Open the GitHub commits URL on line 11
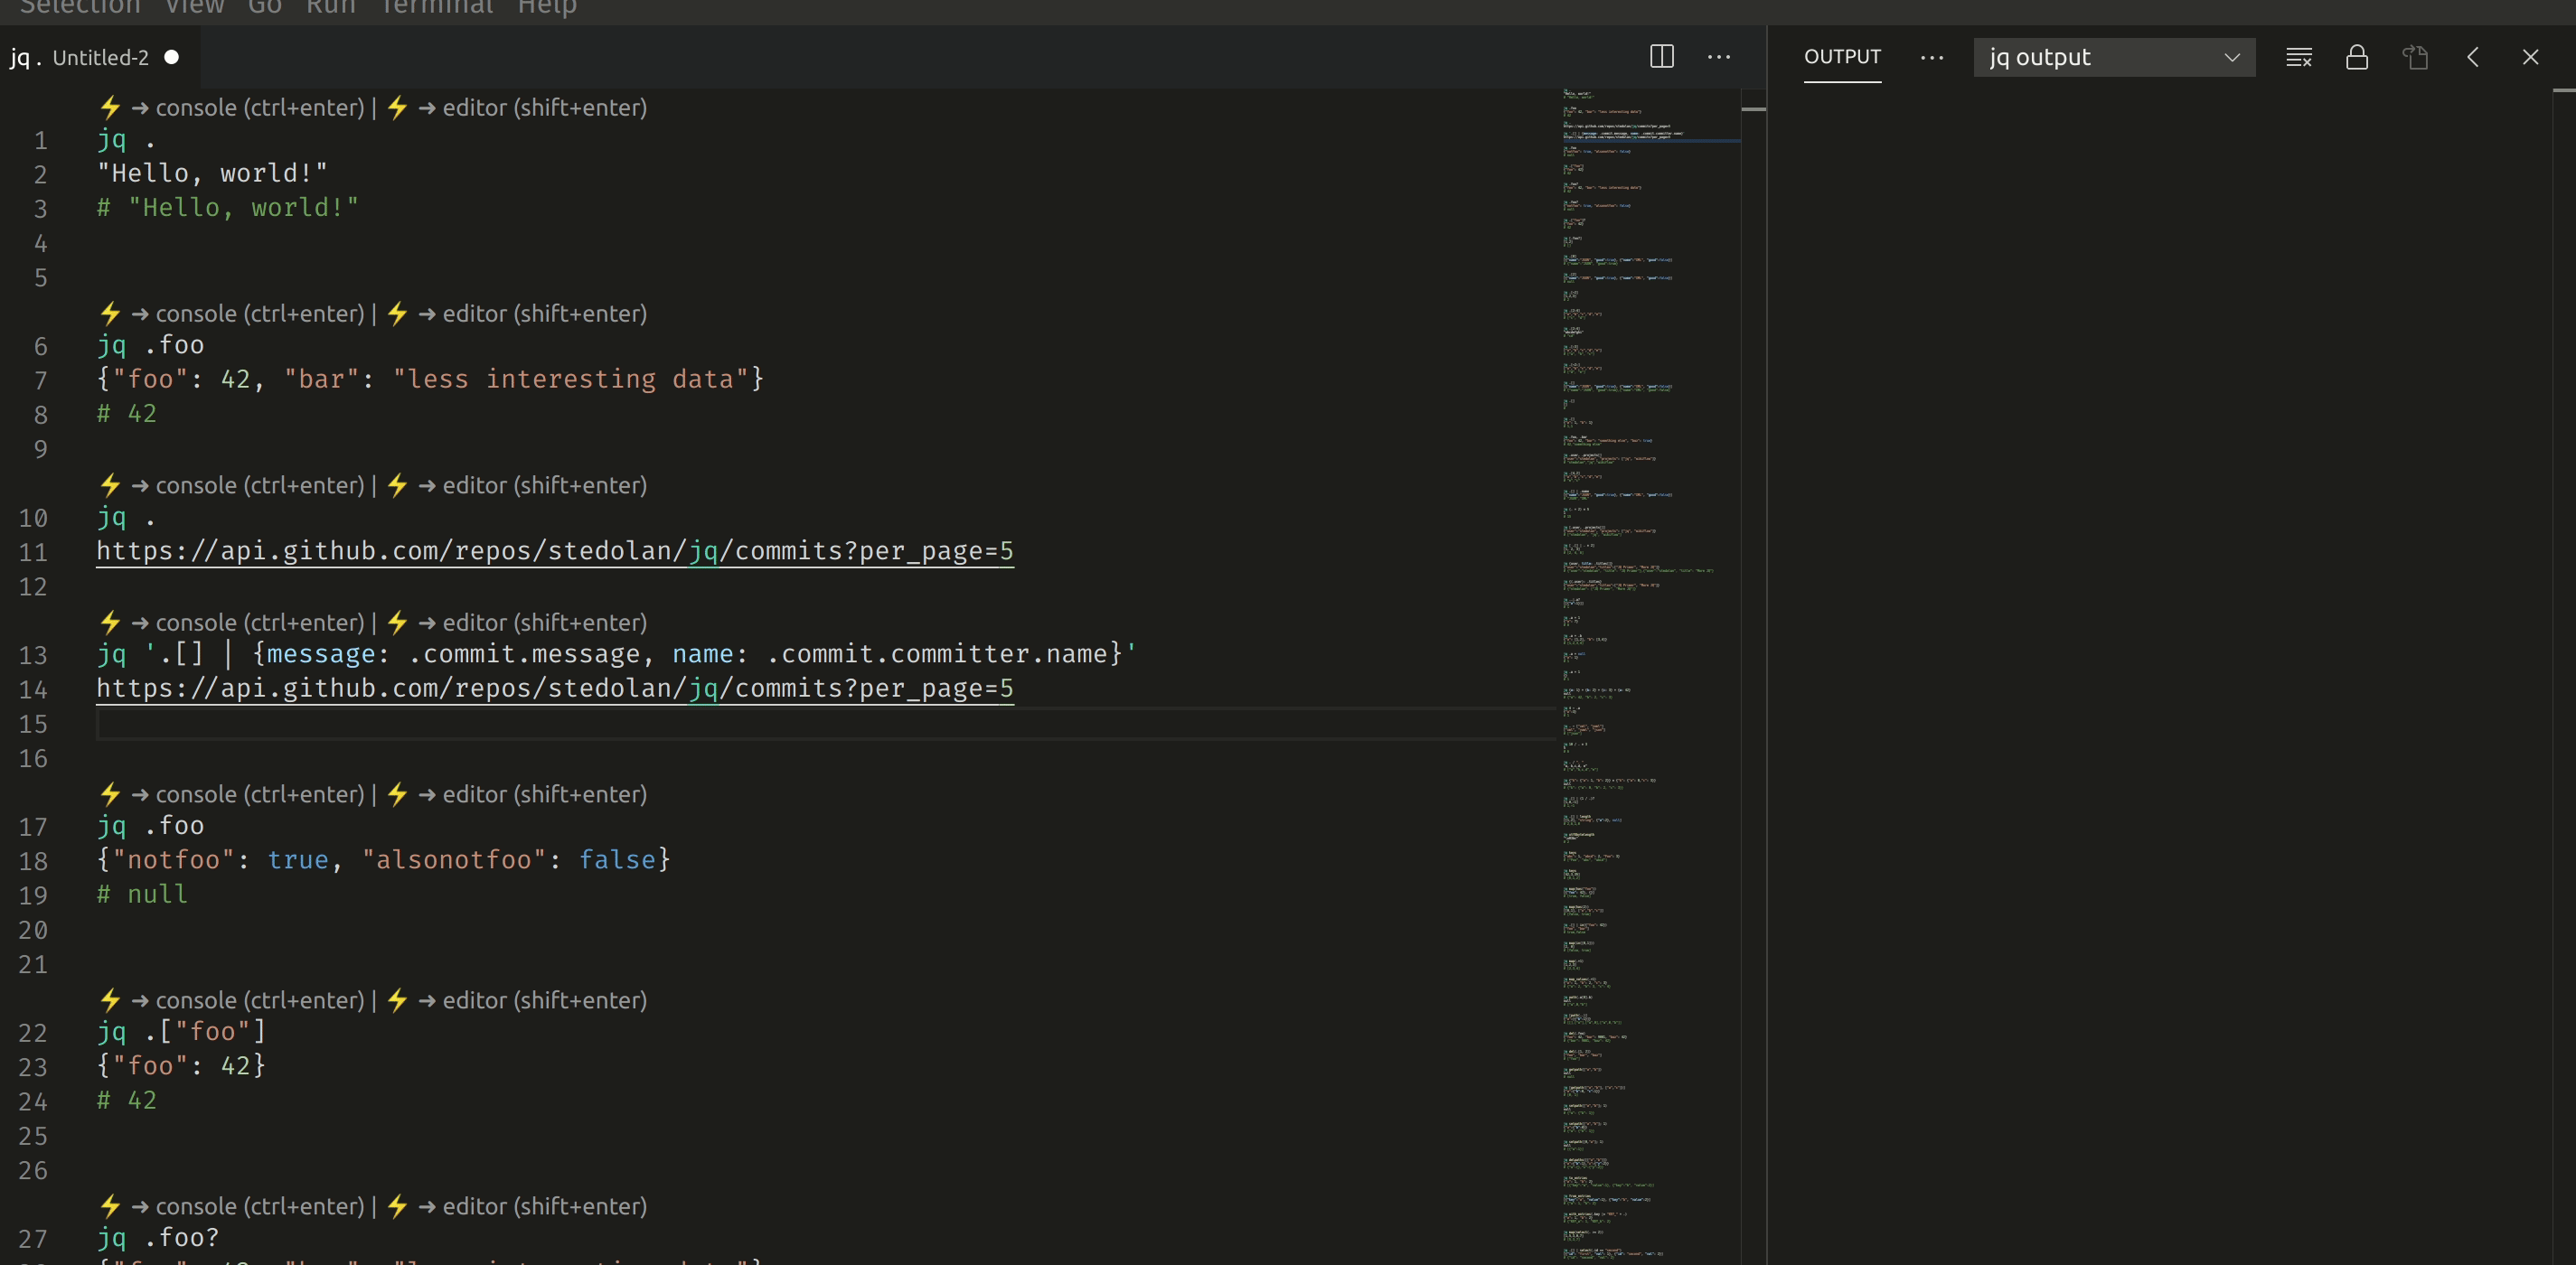This screenshot has height=1265, width=2576. [x=554, y=551]
